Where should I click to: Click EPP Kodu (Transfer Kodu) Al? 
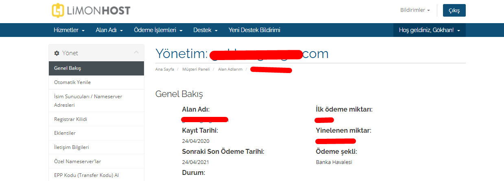(96, 175)
